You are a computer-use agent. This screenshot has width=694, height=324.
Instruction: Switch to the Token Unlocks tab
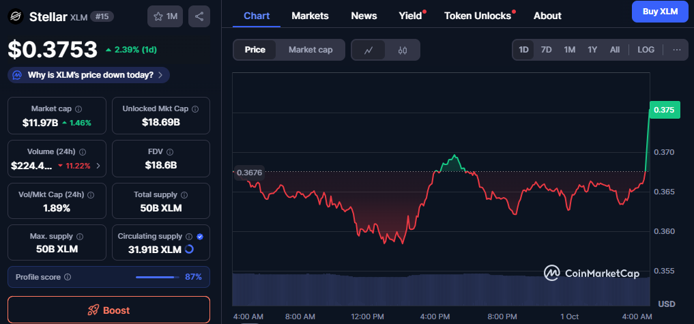(477, 16)
